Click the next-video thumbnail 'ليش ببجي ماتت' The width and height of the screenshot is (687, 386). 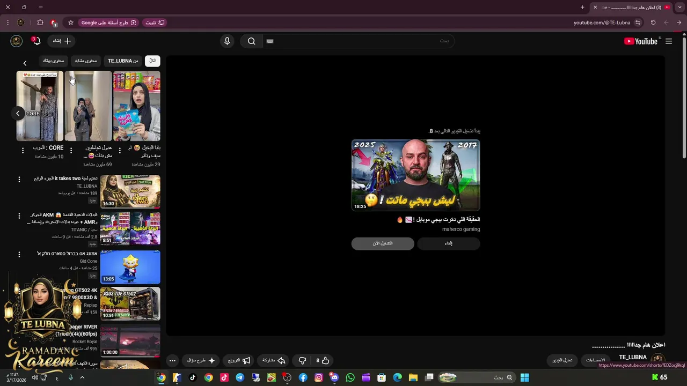click(x=415, y=175)
